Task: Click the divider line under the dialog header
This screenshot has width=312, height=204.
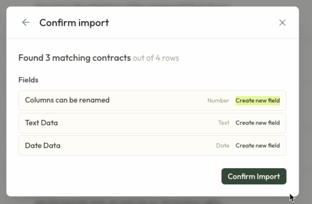Action: pyautogui.click(x=152, y=38)
